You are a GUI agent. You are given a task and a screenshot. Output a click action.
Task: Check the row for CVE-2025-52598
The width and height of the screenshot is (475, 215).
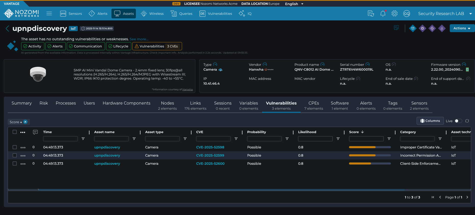click(15, 147)
